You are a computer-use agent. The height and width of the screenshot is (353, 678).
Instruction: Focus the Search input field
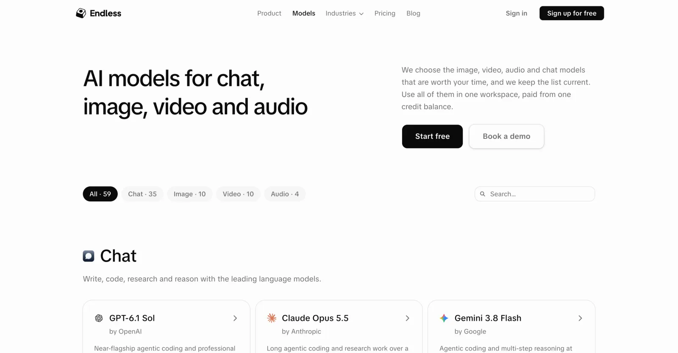point(535,194)
